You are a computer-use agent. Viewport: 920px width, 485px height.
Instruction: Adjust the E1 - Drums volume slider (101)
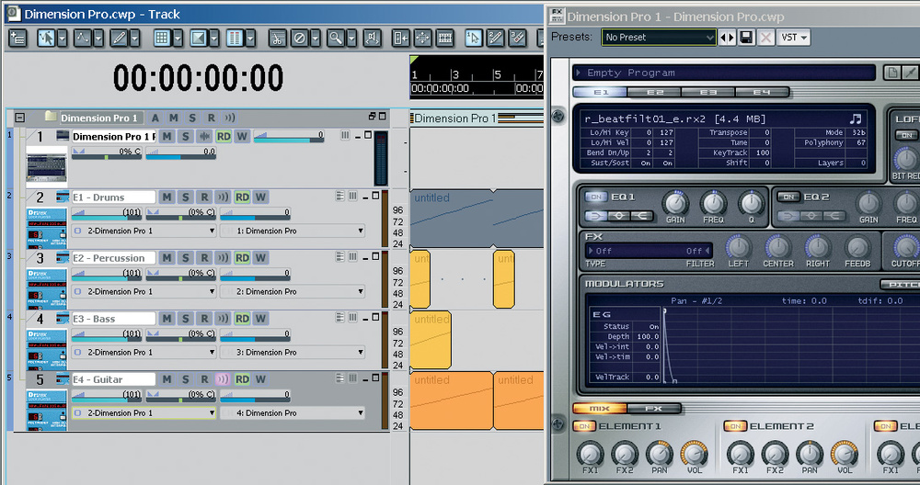[106, 213]
